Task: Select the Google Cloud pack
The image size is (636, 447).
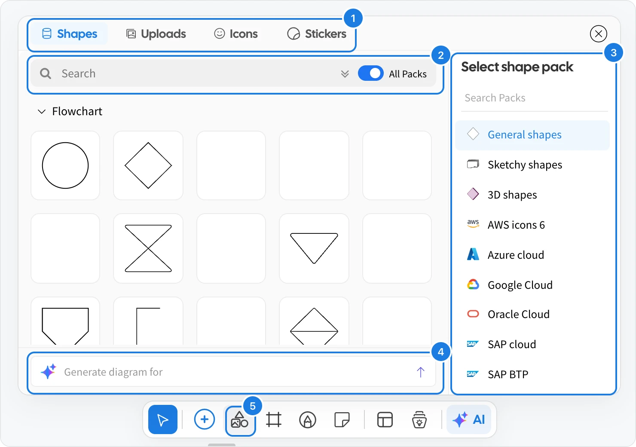Action: 532,285
